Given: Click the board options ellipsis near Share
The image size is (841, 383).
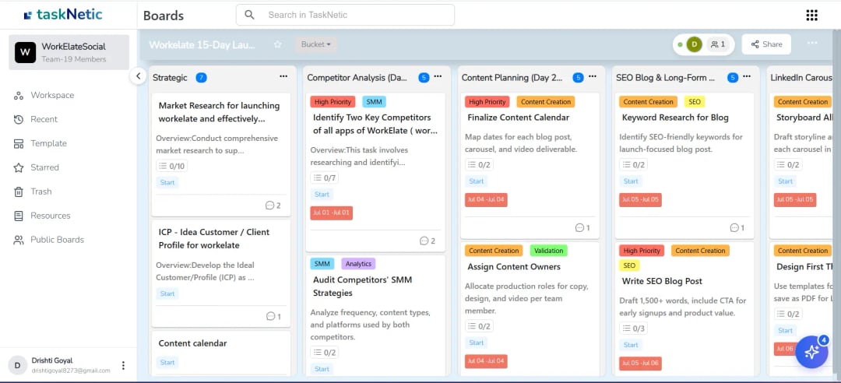Looking at the screenshot, I should [x=812, y=44].
